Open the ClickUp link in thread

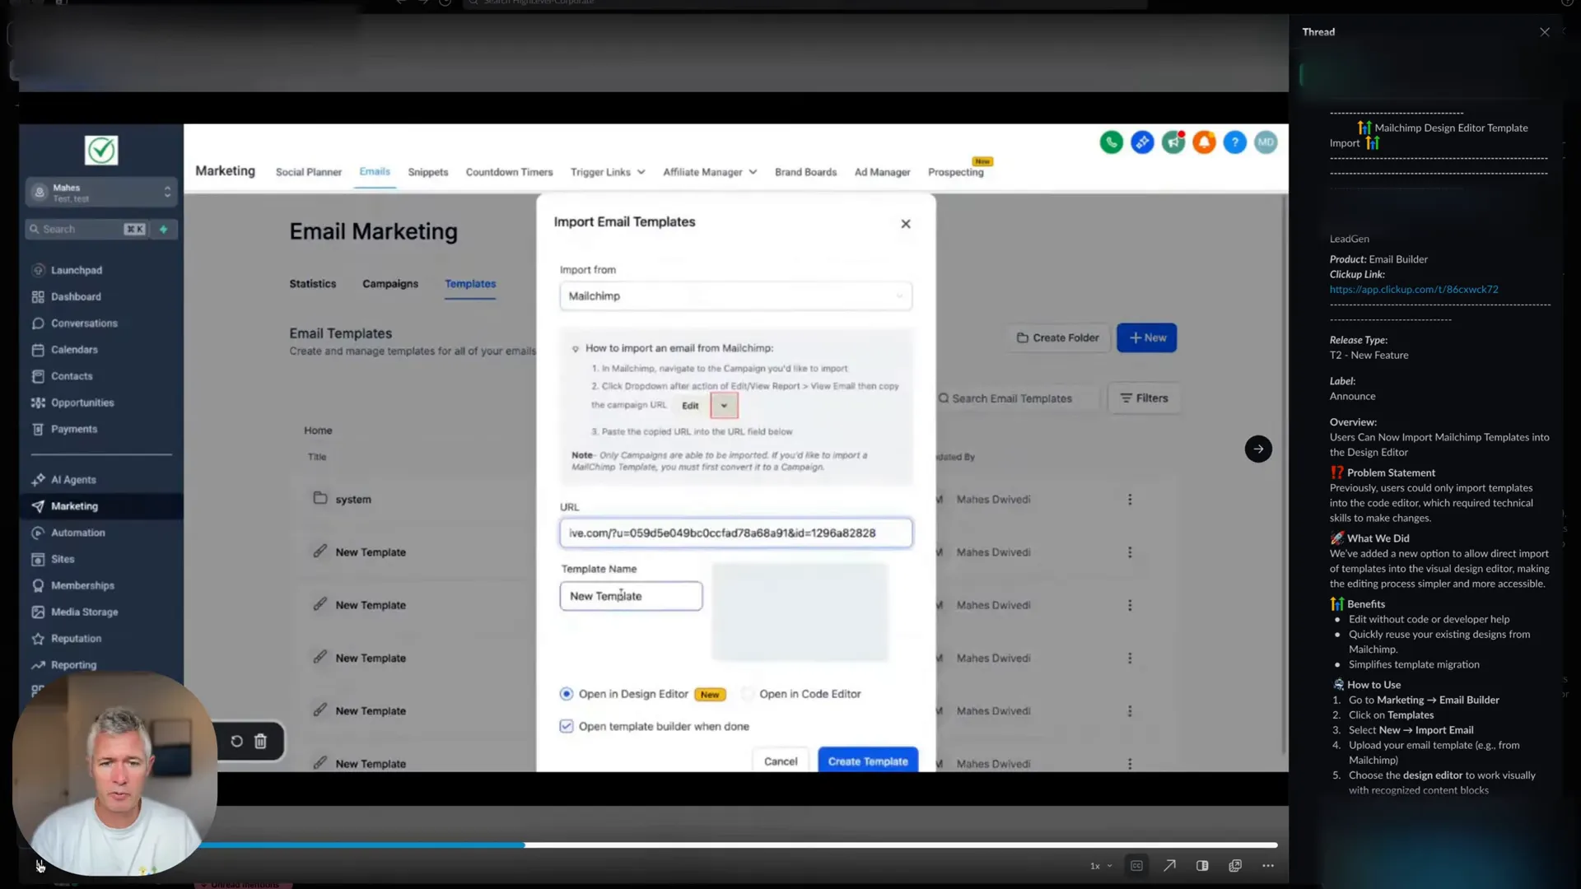coord(1413,290)
